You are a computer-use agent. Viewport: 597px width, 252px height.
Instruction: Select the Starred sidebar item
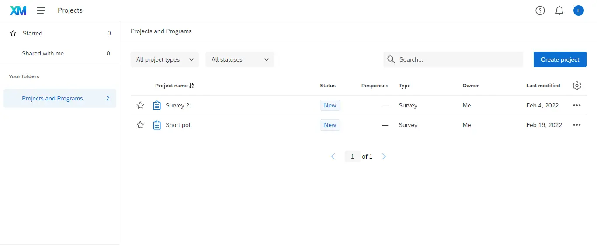coord(60,33)
